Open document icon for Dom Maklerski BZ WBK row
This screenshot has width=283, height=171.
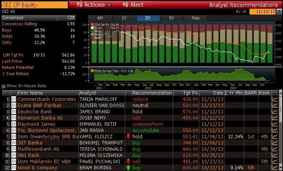tap(14, 161)
